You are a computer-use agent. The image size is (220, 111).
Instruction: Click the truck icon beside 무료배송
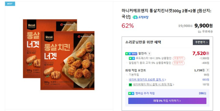pos(199,31)
